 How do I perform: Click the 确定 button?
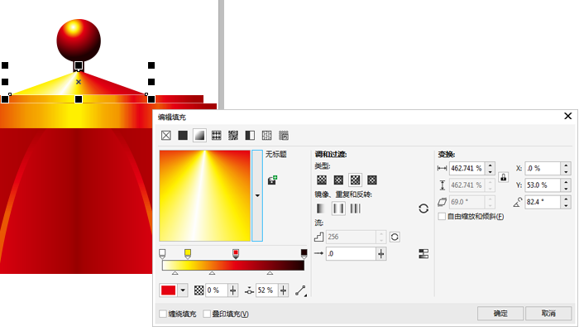tap(500, 314)
